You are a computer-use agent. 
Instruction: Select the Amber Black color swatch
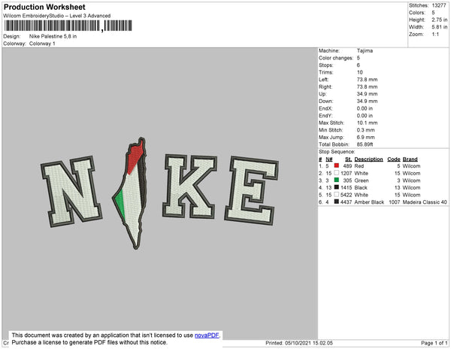pos(337,202)
